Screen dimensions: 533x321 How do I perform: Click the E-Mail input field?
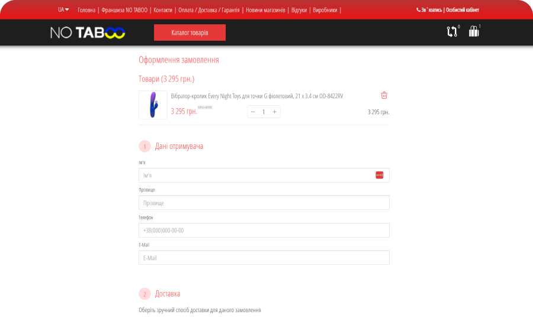click(264, 258)
